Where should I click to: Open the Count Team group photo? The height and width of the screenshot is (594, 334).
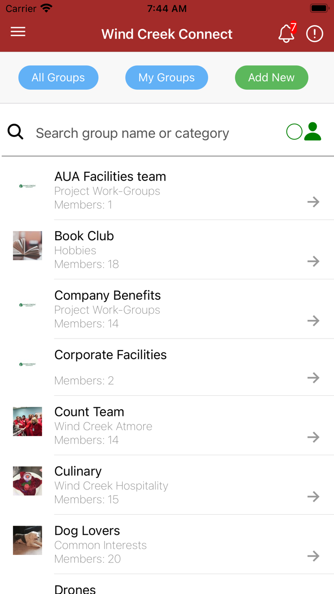tap(27, 421)
